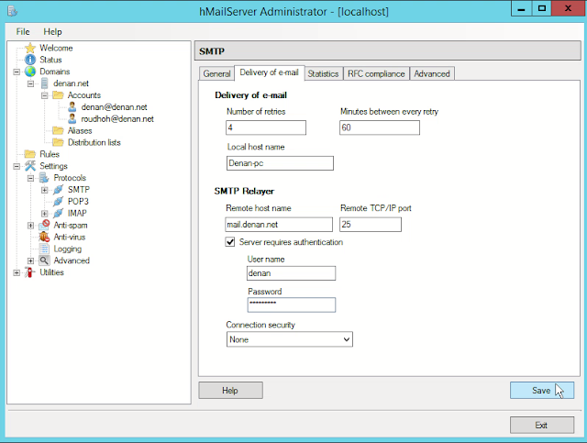Click the Rules folder icon
The width and height of the screenshot is (587, 443).
click(x=30, y=154)
